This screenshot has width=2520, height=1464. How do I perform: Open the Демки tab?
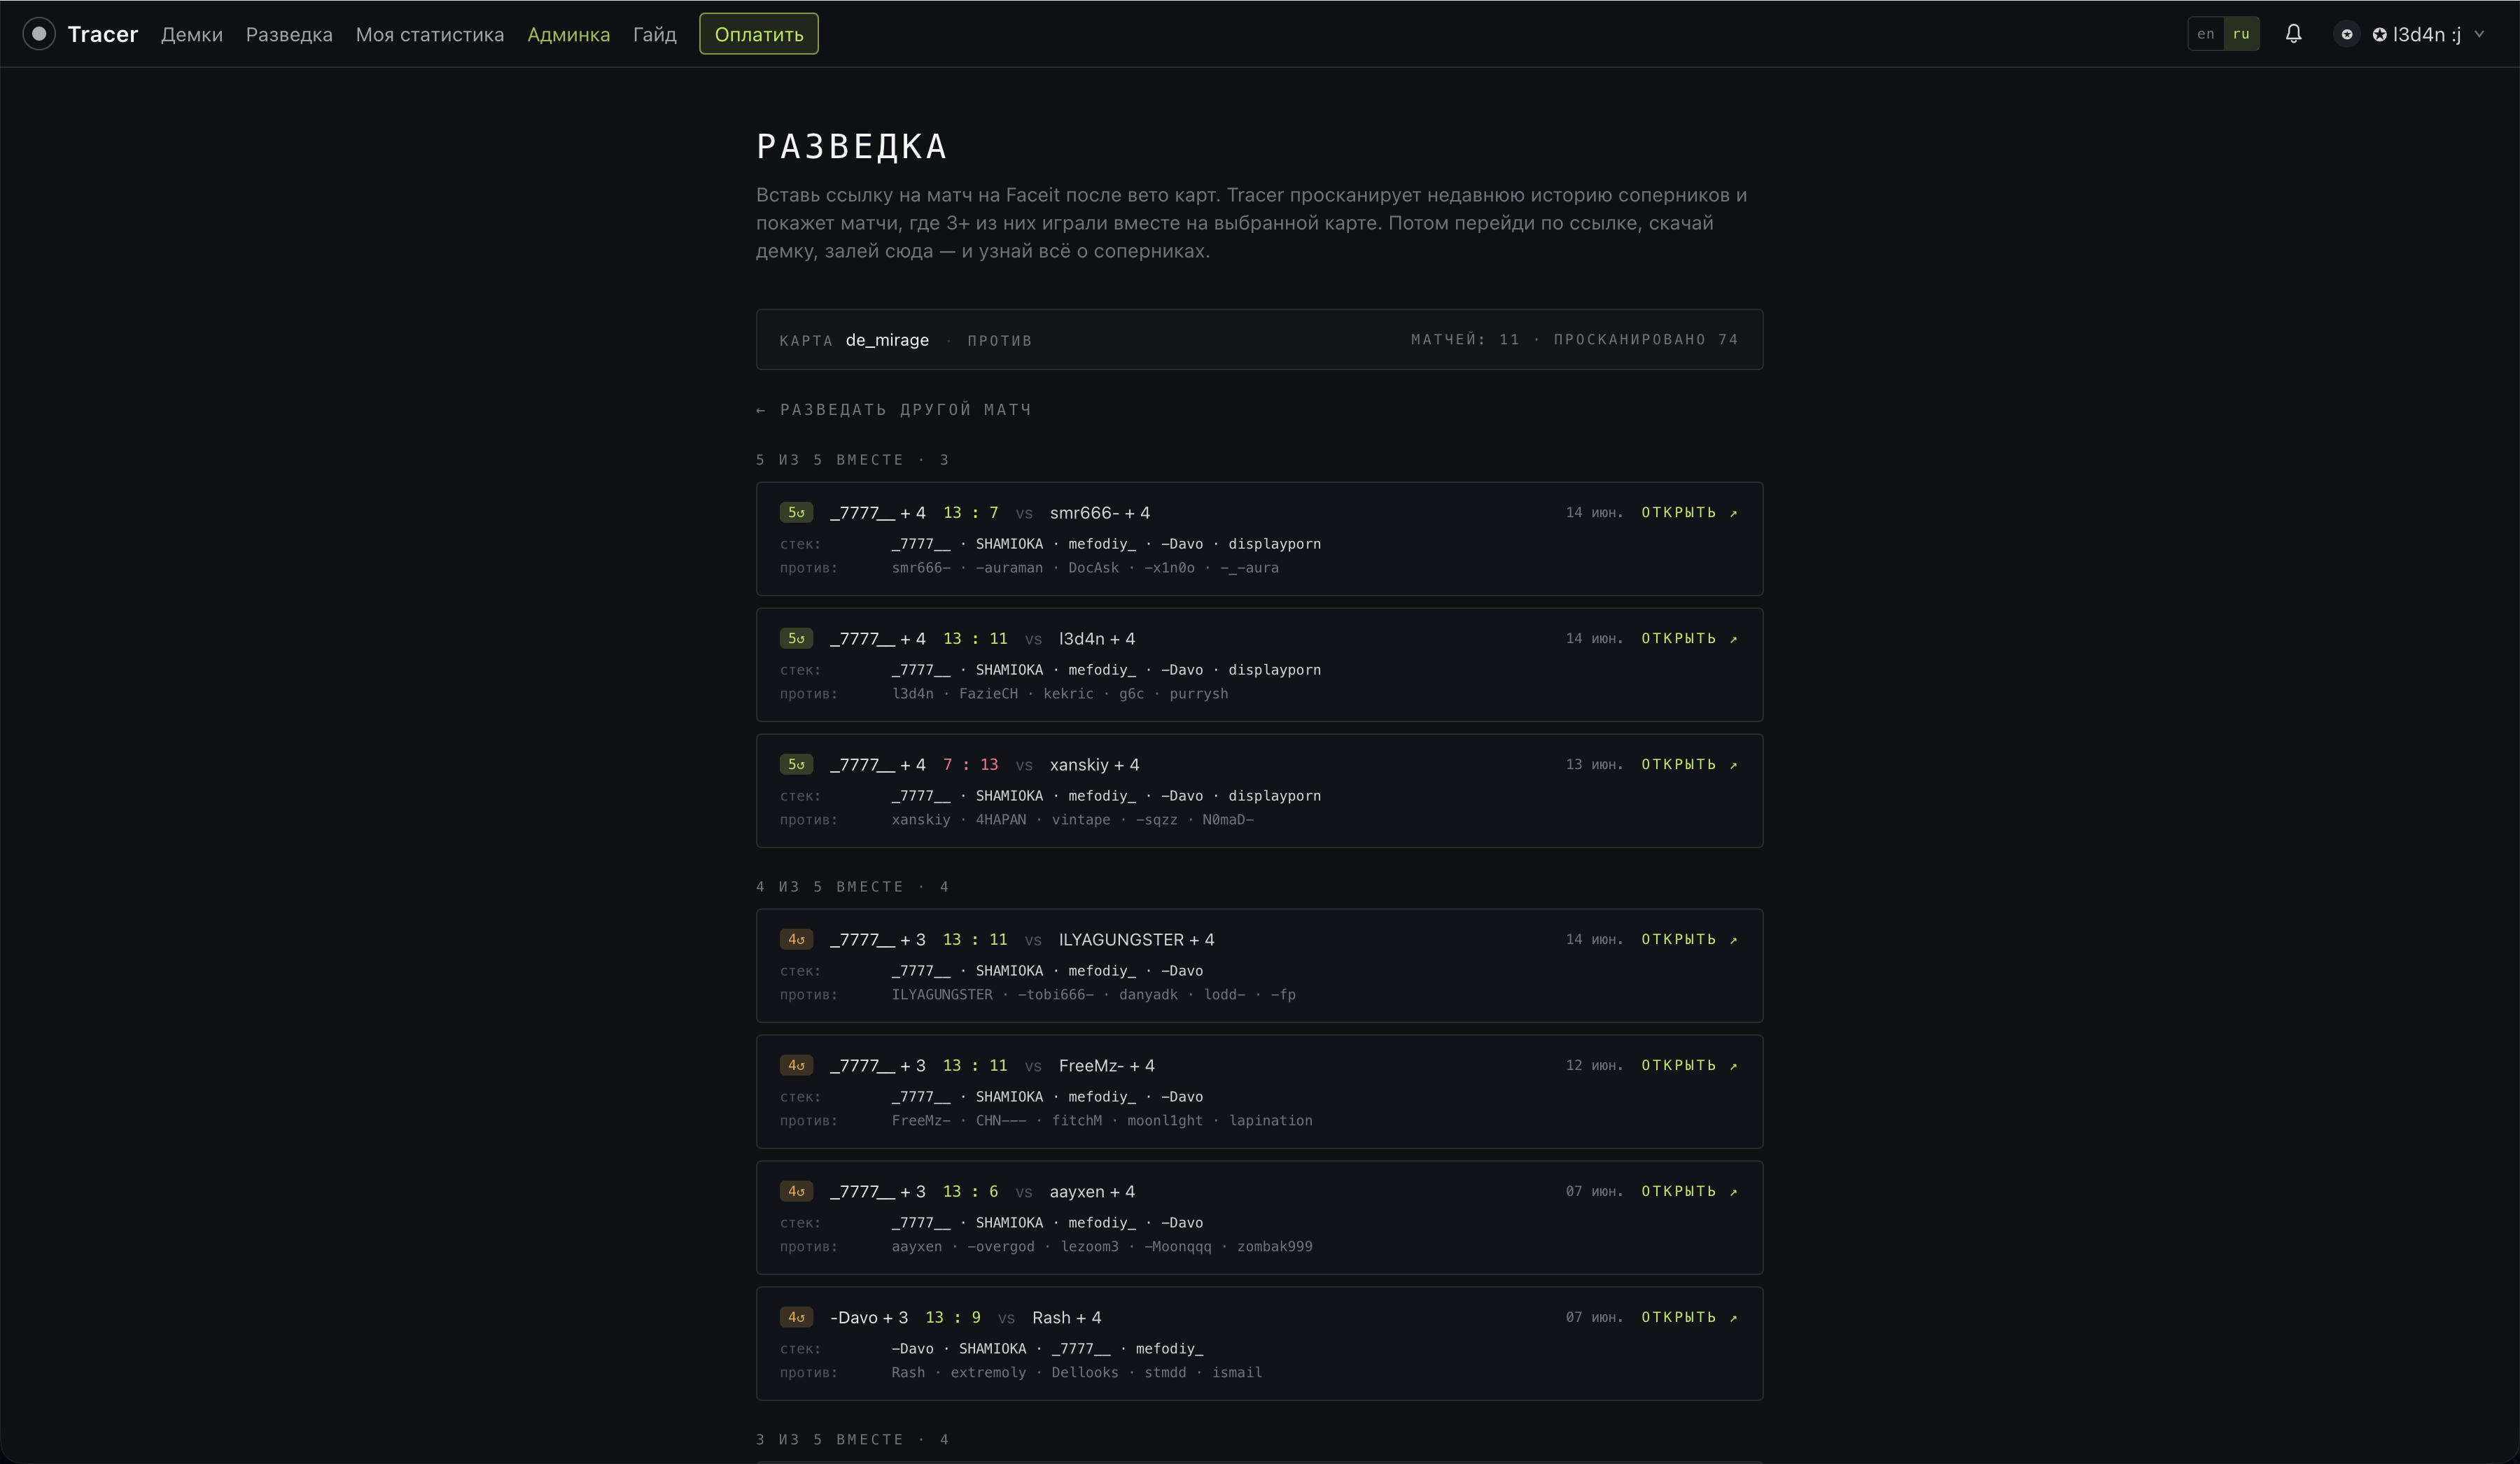192,34
